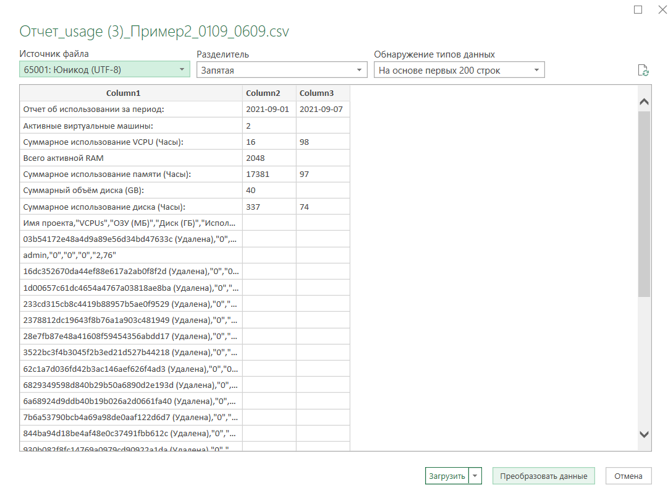Click the scrollbar down arrow
Viewport: 668px width, 503px height.
pyautogui.click(x=644, y=434)
